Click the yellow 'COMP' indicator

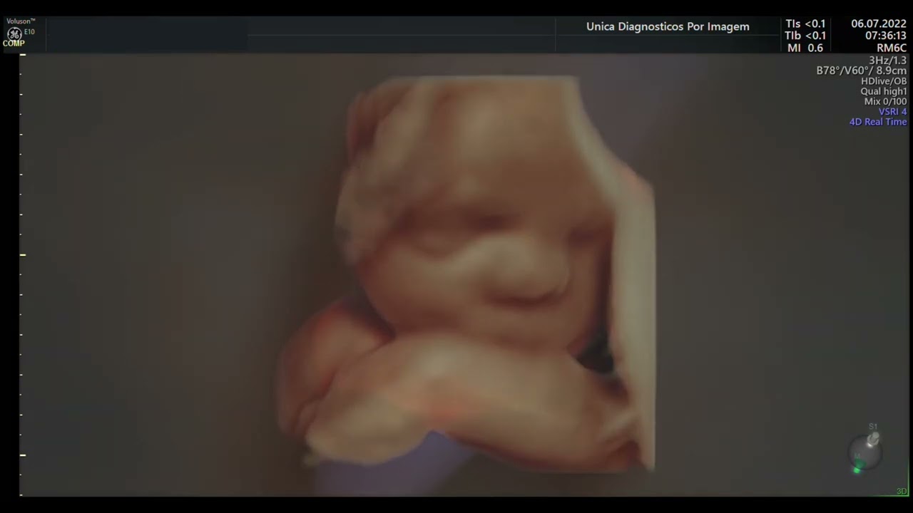pos(14,43)
